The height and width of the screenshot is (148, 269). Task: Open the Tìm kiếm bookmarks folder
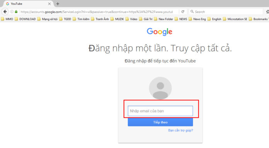point(81,19)
